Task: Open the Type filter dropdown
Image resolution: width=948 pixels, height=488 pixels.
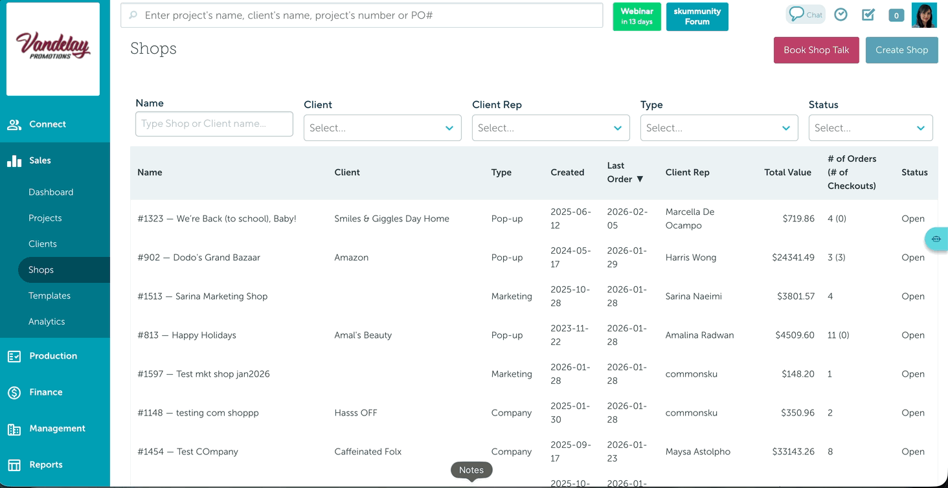Action: (x=719, y=128)
